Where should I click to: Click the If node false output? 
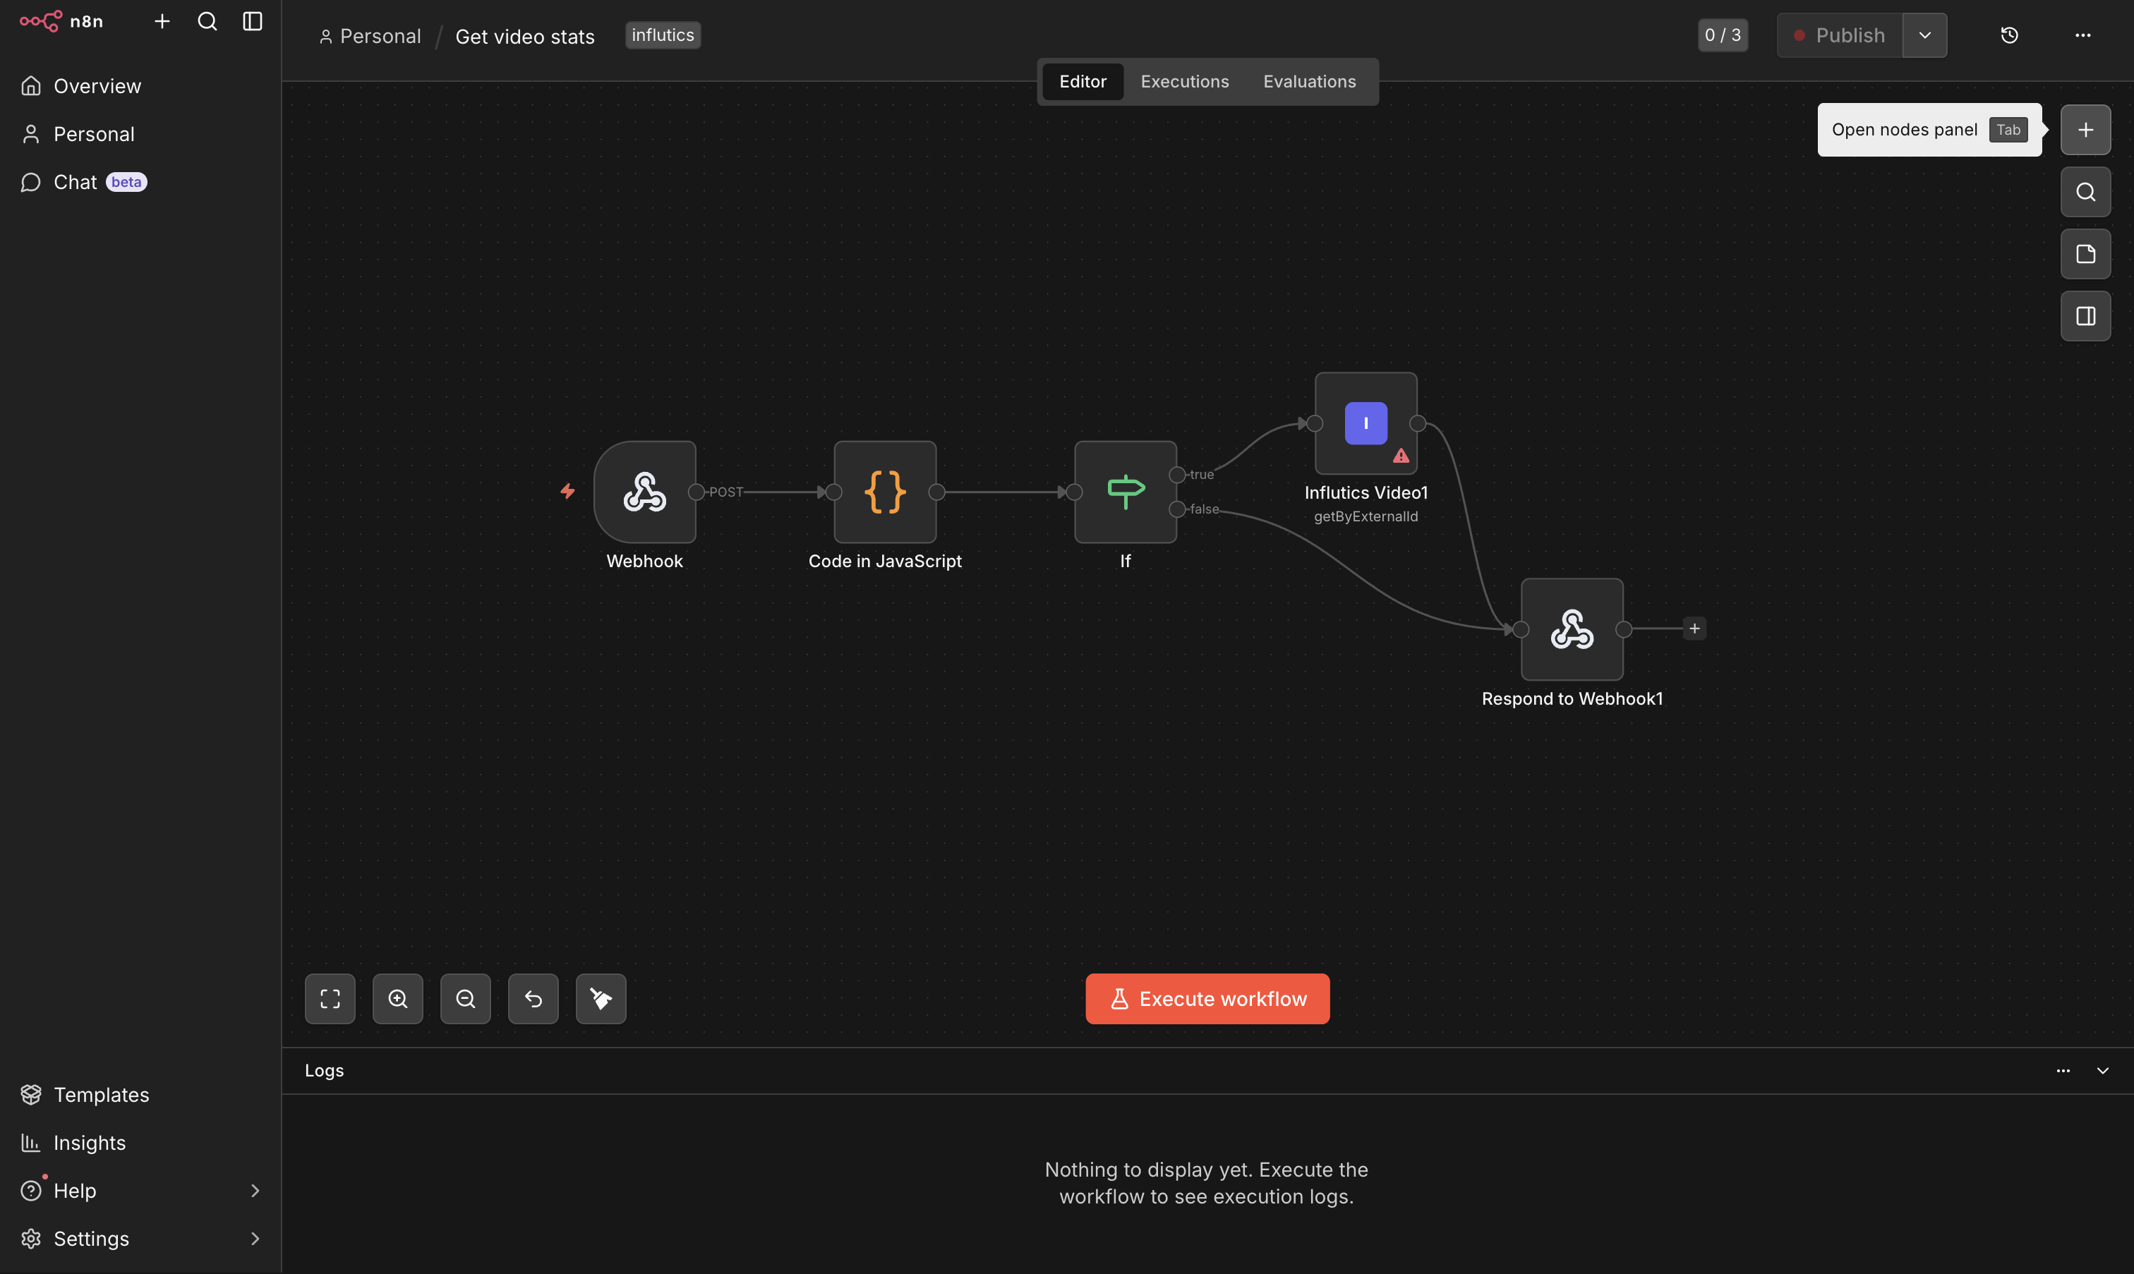click(1176, 509)
